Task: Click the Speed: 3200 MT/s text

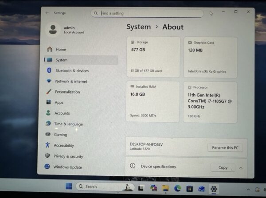Action: coord(143,116)
